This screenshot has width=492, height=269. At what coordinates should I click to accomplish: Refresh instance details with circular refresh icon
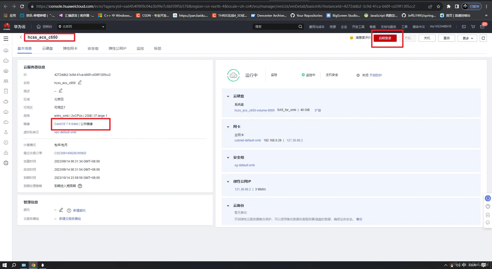pyautogui.click(x=483, y=38)
